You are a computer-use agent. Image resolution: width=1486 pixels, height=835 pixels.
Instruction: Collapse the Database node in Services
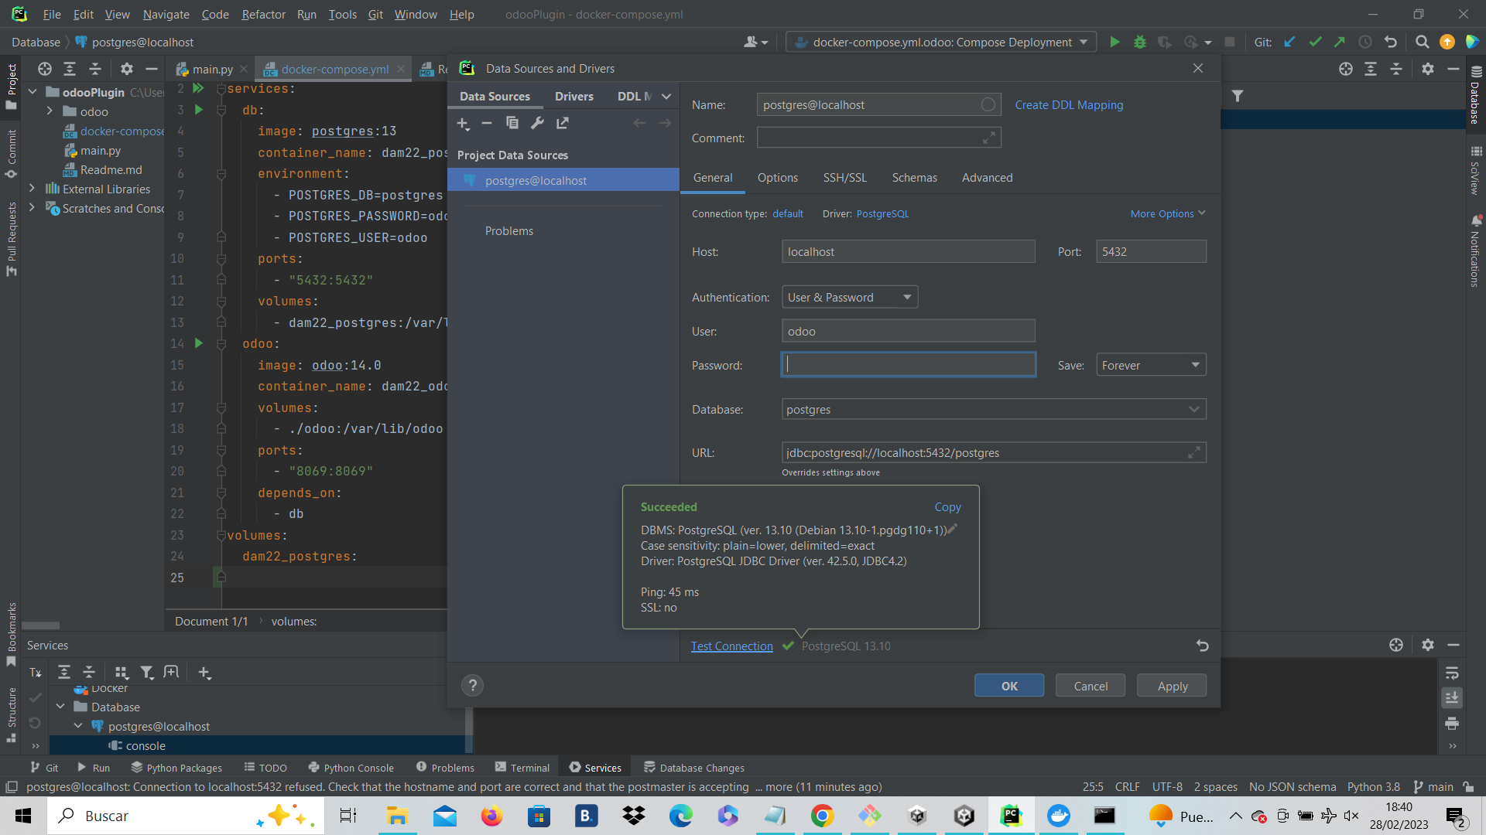pos(60,707)
